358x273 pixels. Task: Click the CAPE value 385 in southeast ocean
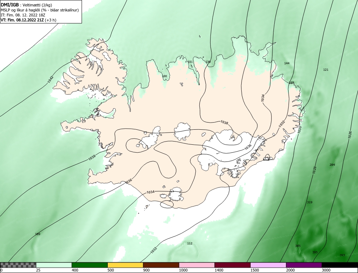[x=298, y=245]
